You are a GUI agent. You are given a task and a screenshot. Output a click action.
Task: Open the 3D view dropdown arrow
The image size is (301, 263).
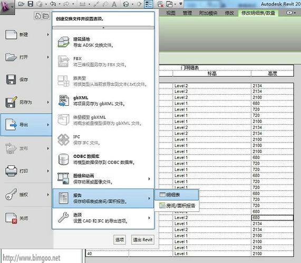click(132, 4)
